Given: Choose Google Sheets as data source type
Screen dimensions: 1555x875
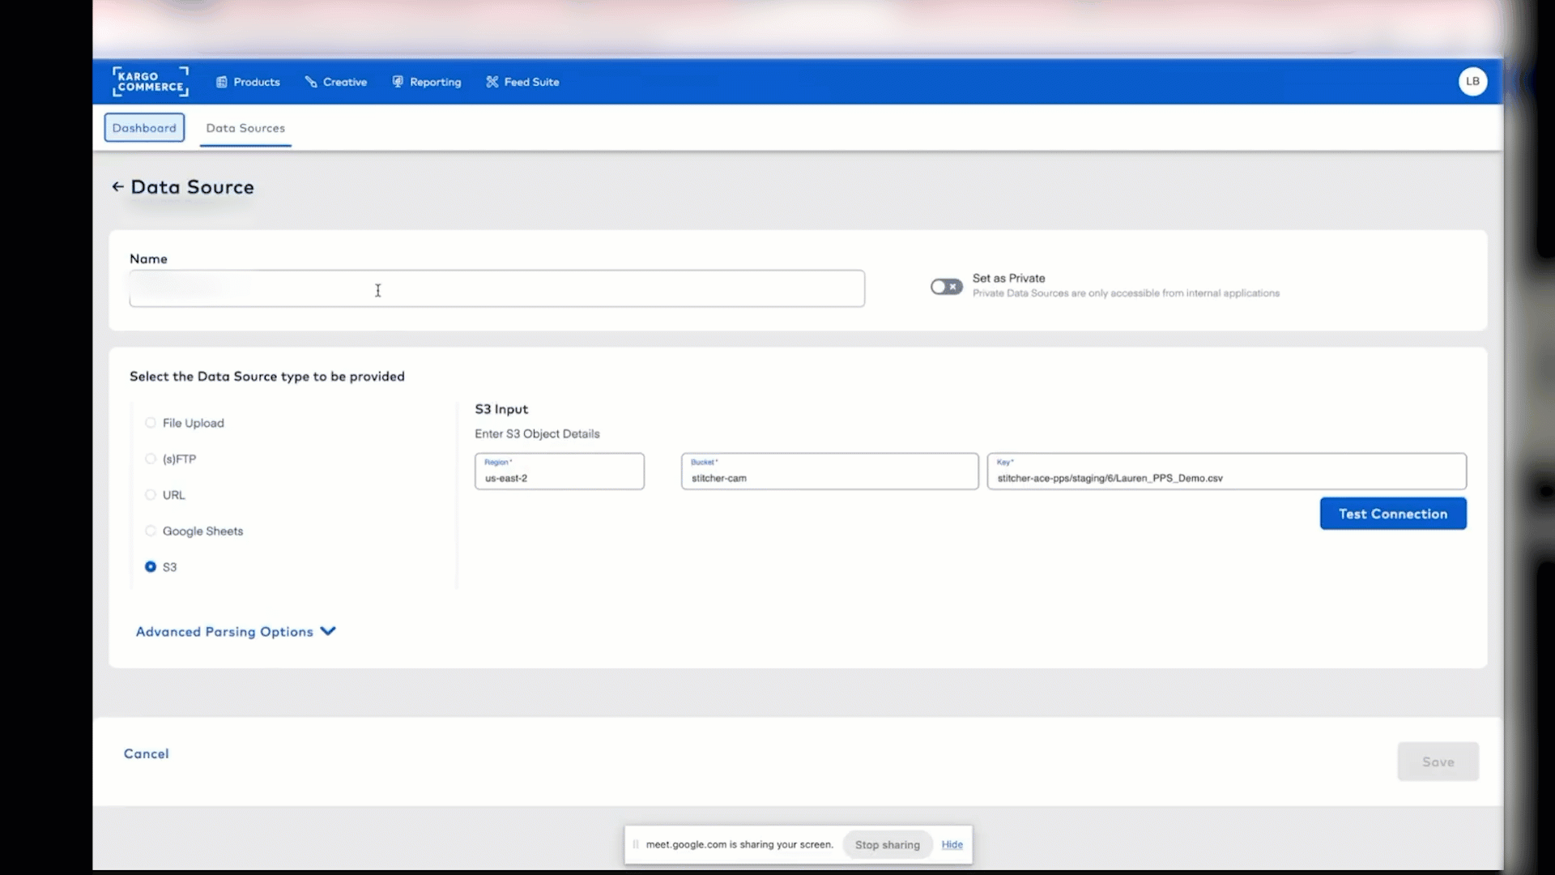Looking at the screenshot, I should tap(150, 531).
